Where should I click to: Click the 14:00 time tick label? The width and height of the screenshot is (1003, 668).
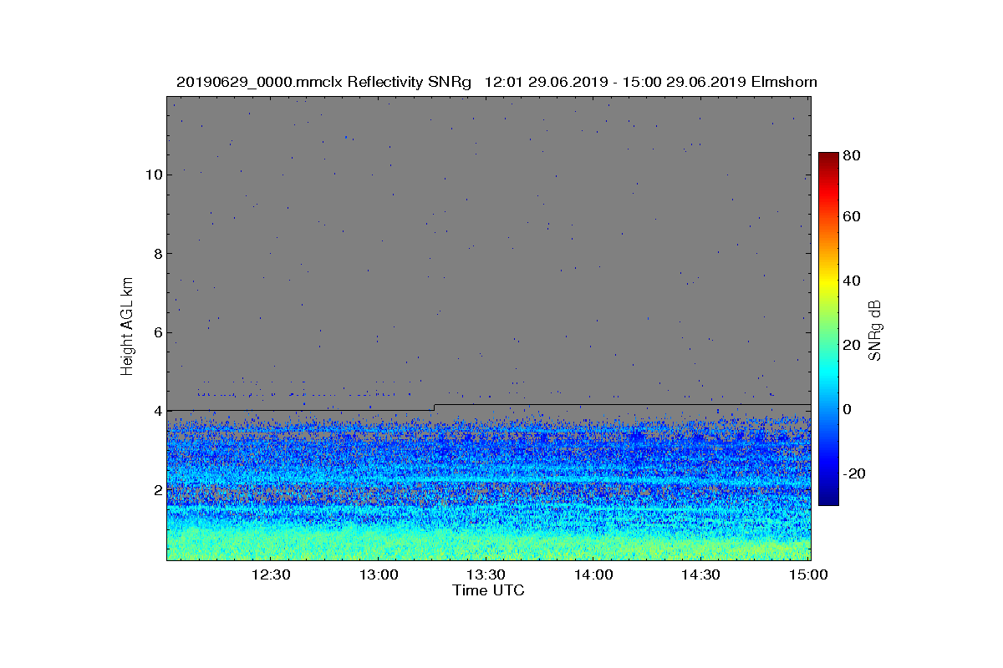pyautogui.click(x=593, y=574)
